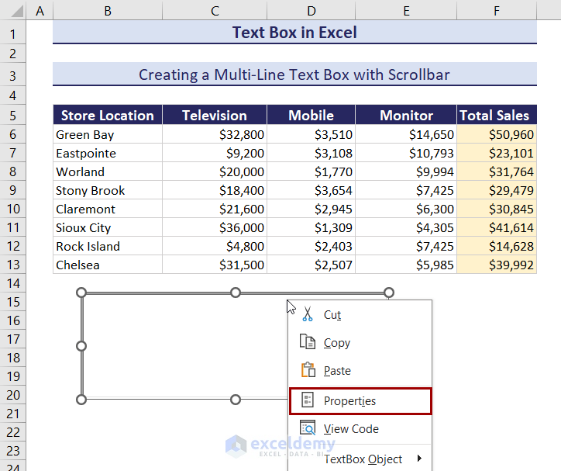Click the Total Sales cell showing $50,960
This screenshot has width=561, height=471.
tap(496, 134)
